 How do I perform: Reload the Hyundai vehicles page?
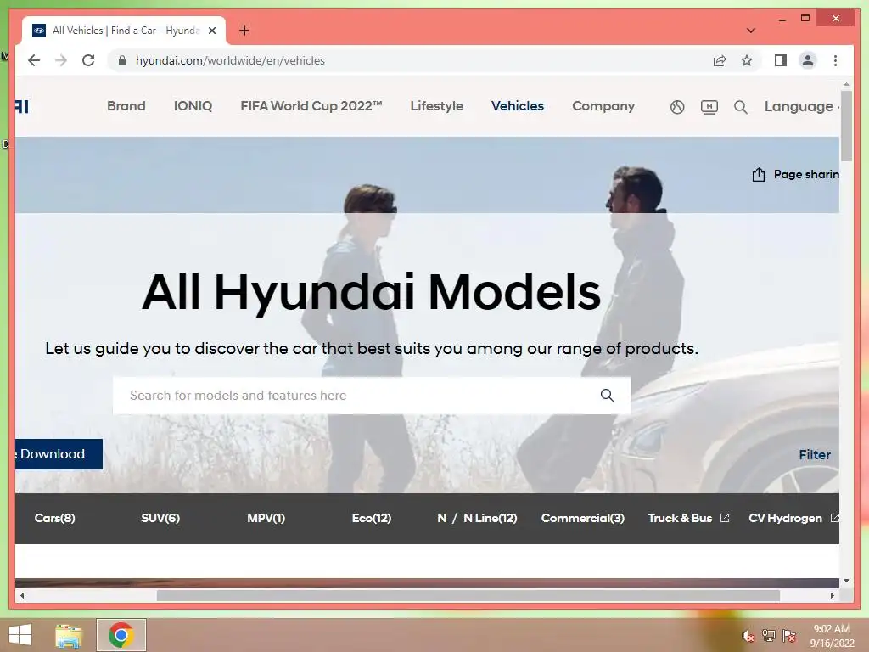pyautogui.click(x=88, y=60)
